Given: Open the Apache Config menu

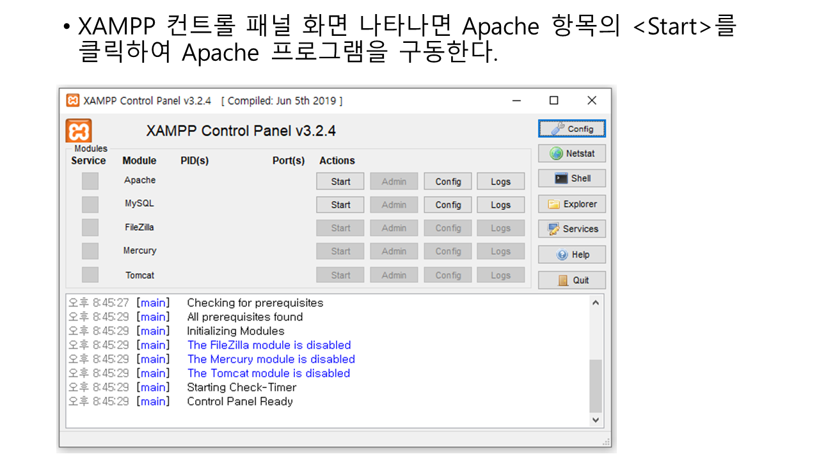Looking at the screenshot, I should 448,182.
